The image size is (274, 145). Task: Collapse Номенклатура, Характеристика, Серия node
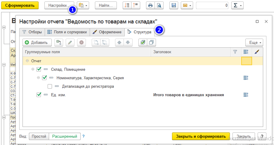(x=38, y=78)
